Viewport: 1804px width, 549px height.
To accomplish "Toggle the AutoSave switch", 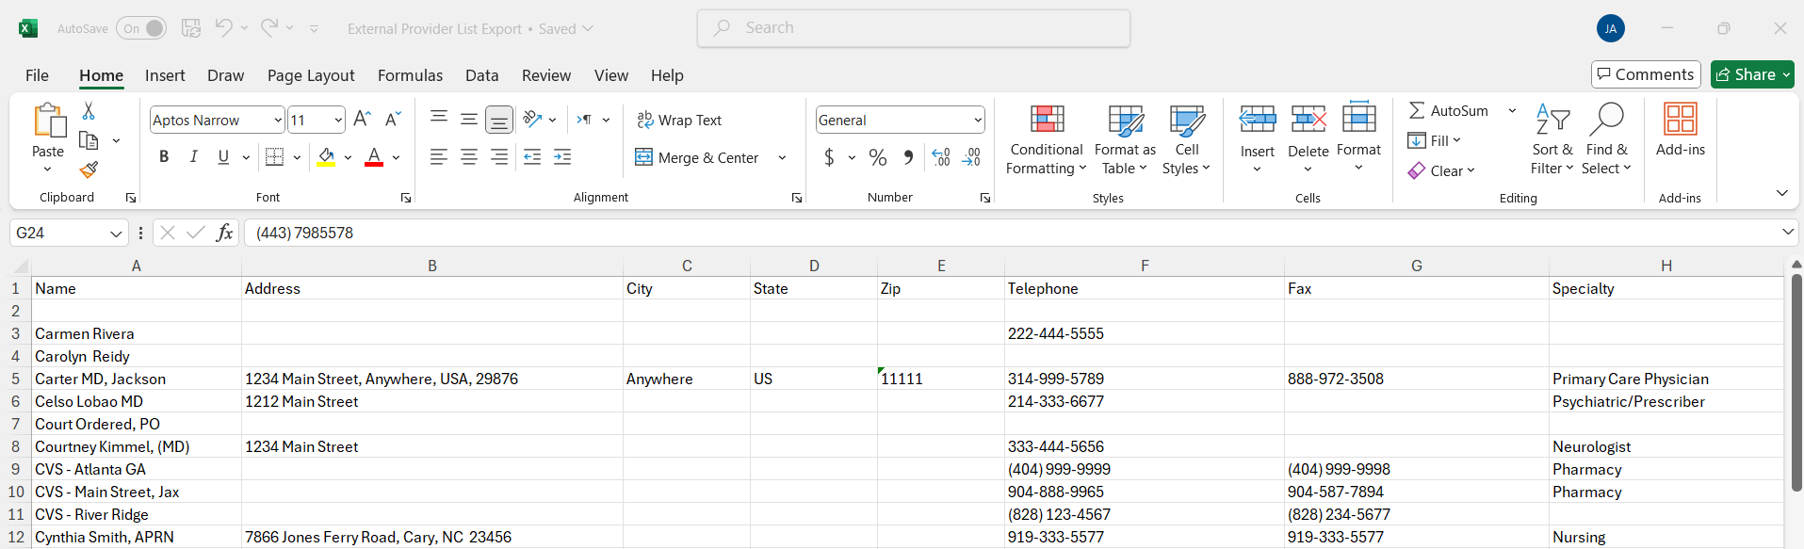I will [x=141, y=28].
